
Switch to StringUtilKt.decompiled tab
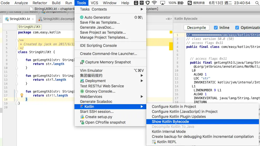tap(56, 19)
